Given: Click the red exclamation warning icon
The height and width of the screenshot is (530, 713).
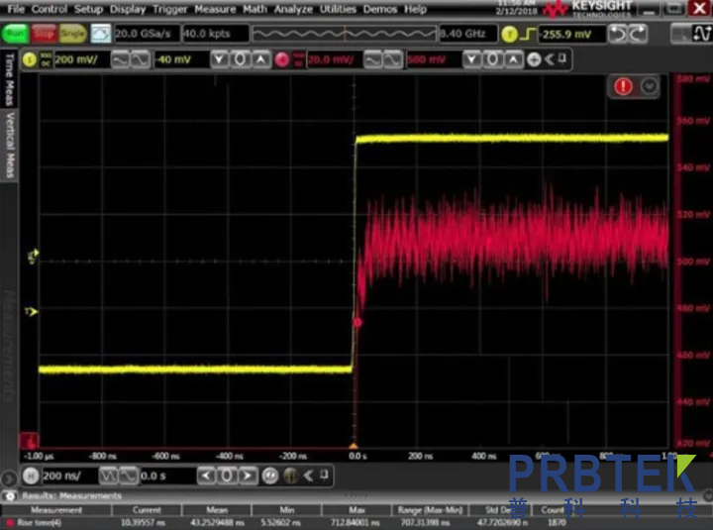Looking at the screenshot, I should click(x=623, y=86).
